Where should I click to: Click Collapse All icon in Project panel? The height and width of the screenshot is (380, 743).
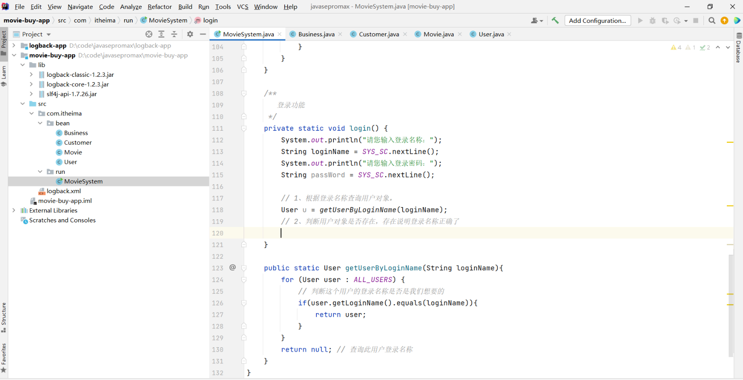tap(174, 34)
